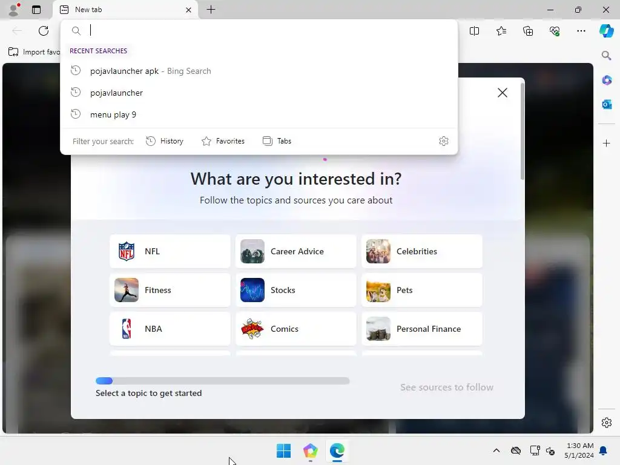The width and height of the screenshot is (620, 465).
Task: Select the Stocks topic card
Action: [x=295, y=290]
